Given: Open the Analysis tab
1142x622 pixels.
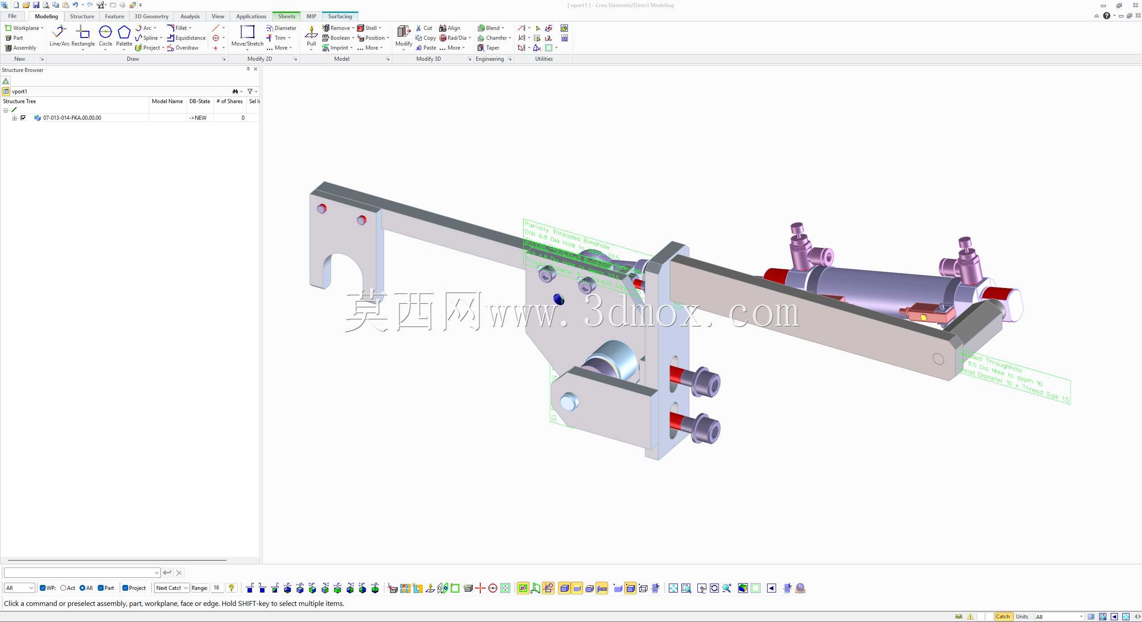Looking at the screenshot, I should (190, 17).
